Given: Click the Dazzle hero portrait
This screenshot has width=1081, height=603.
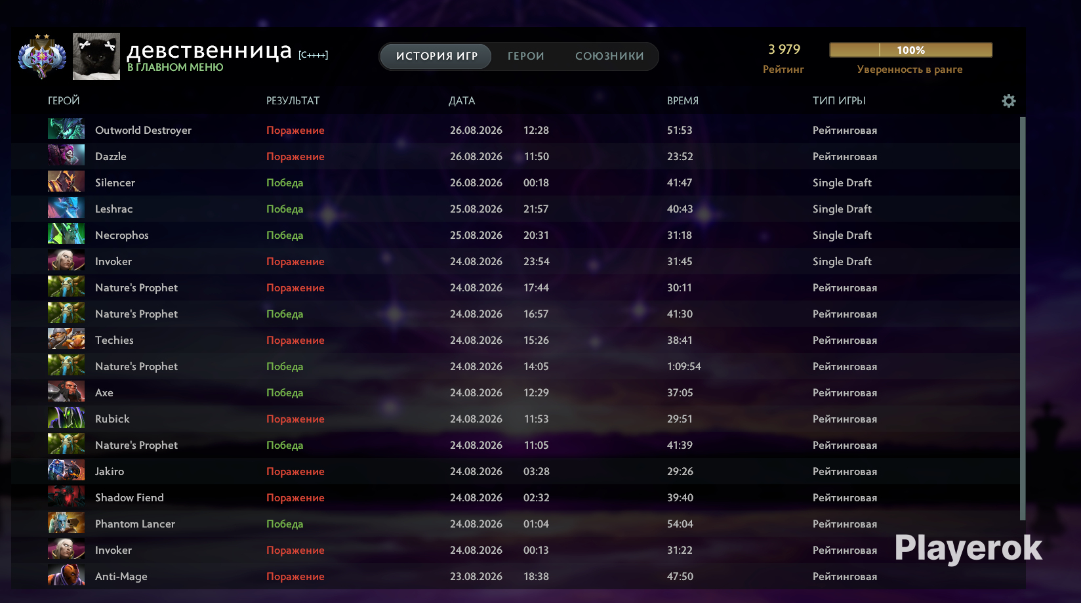Looking at the screenshot, I should (66, 155).
